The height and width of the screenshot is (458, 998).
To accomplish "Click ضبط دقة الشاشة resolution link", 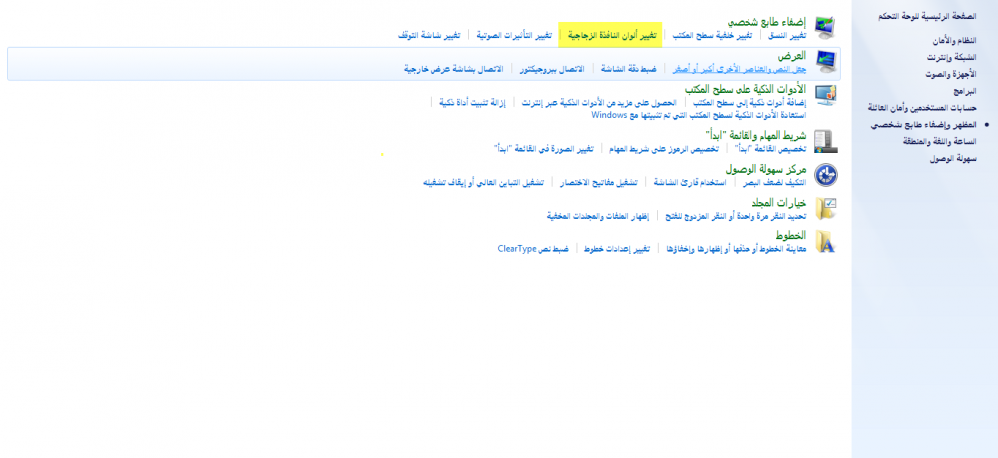I will [x=627, y=69].
